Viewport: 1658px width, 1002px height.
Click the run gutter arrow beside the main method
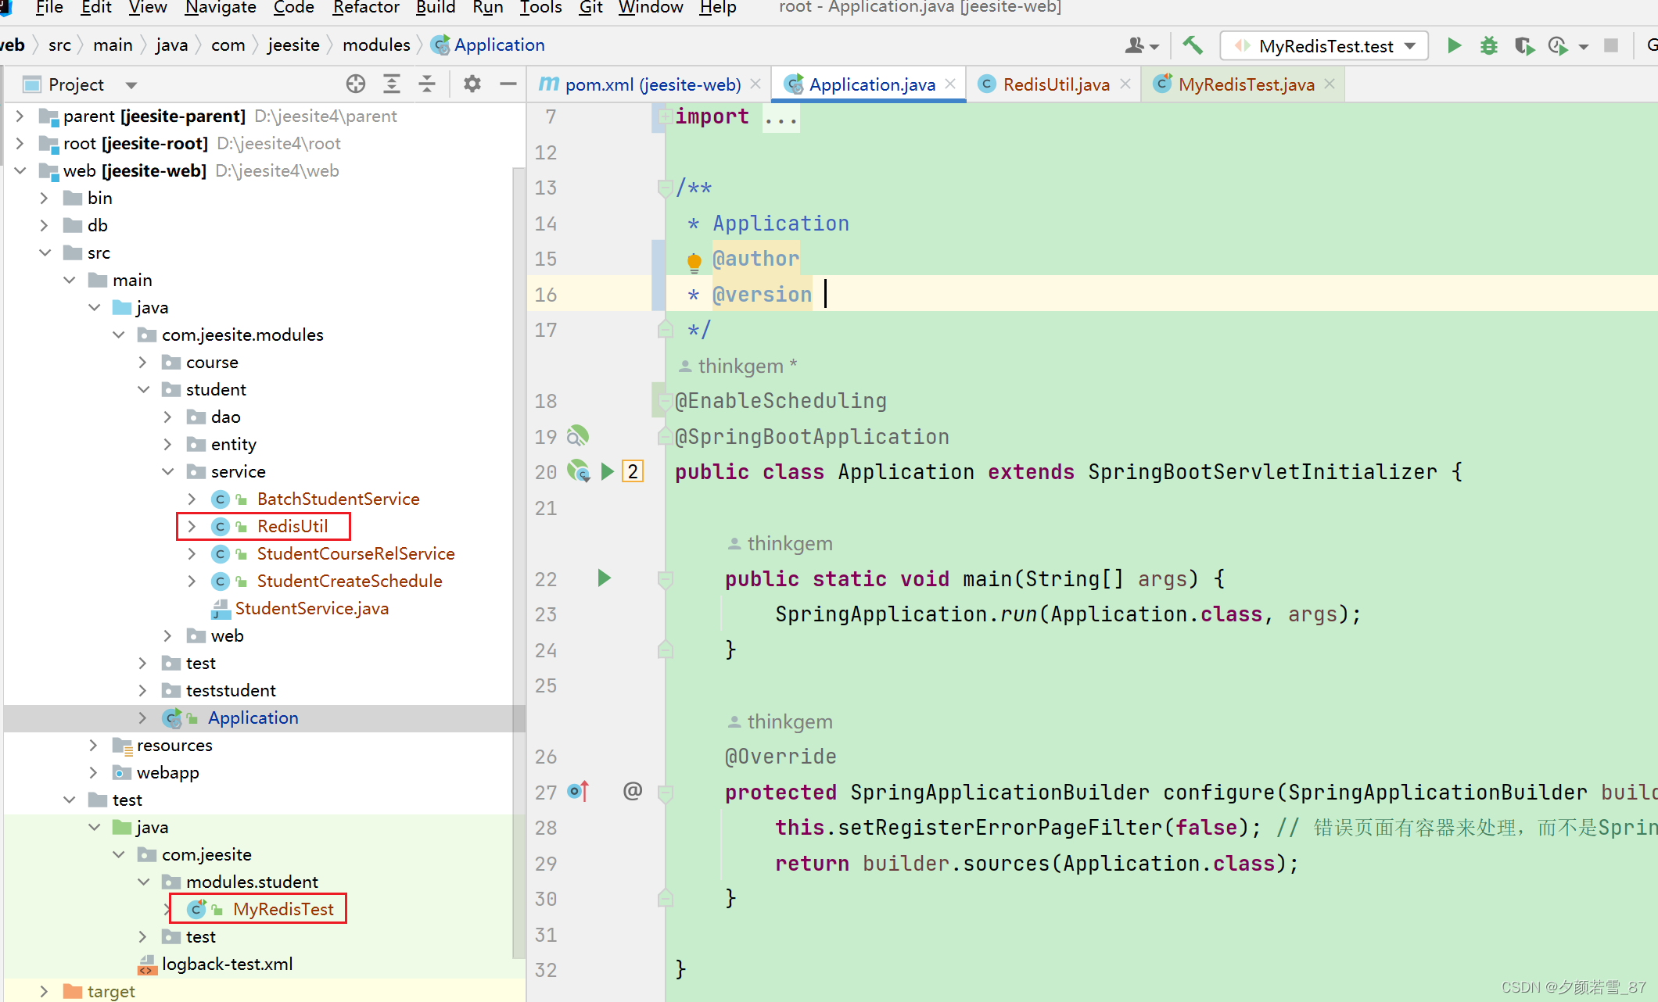coord(604,578)
